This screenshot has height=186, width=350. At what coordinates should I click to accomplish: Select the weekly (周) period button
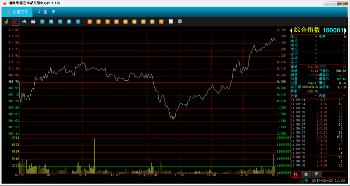tap(51, 21)
